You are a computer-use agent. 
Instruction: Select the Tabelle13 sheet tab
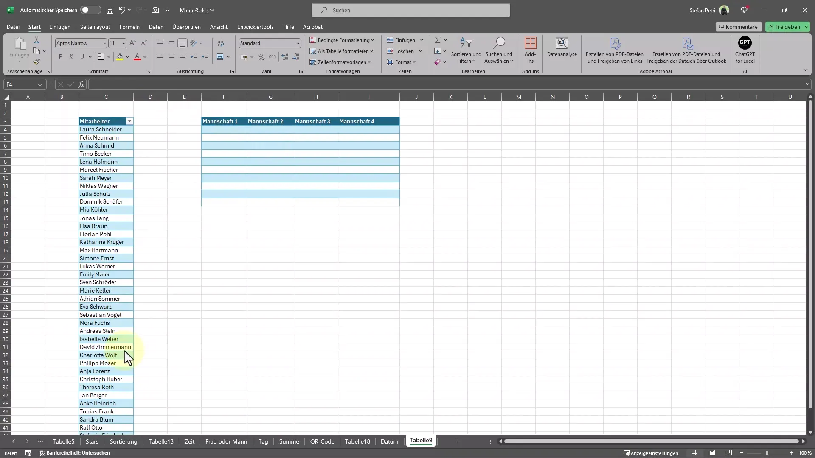pyautogui.click(x=162, y=442)
